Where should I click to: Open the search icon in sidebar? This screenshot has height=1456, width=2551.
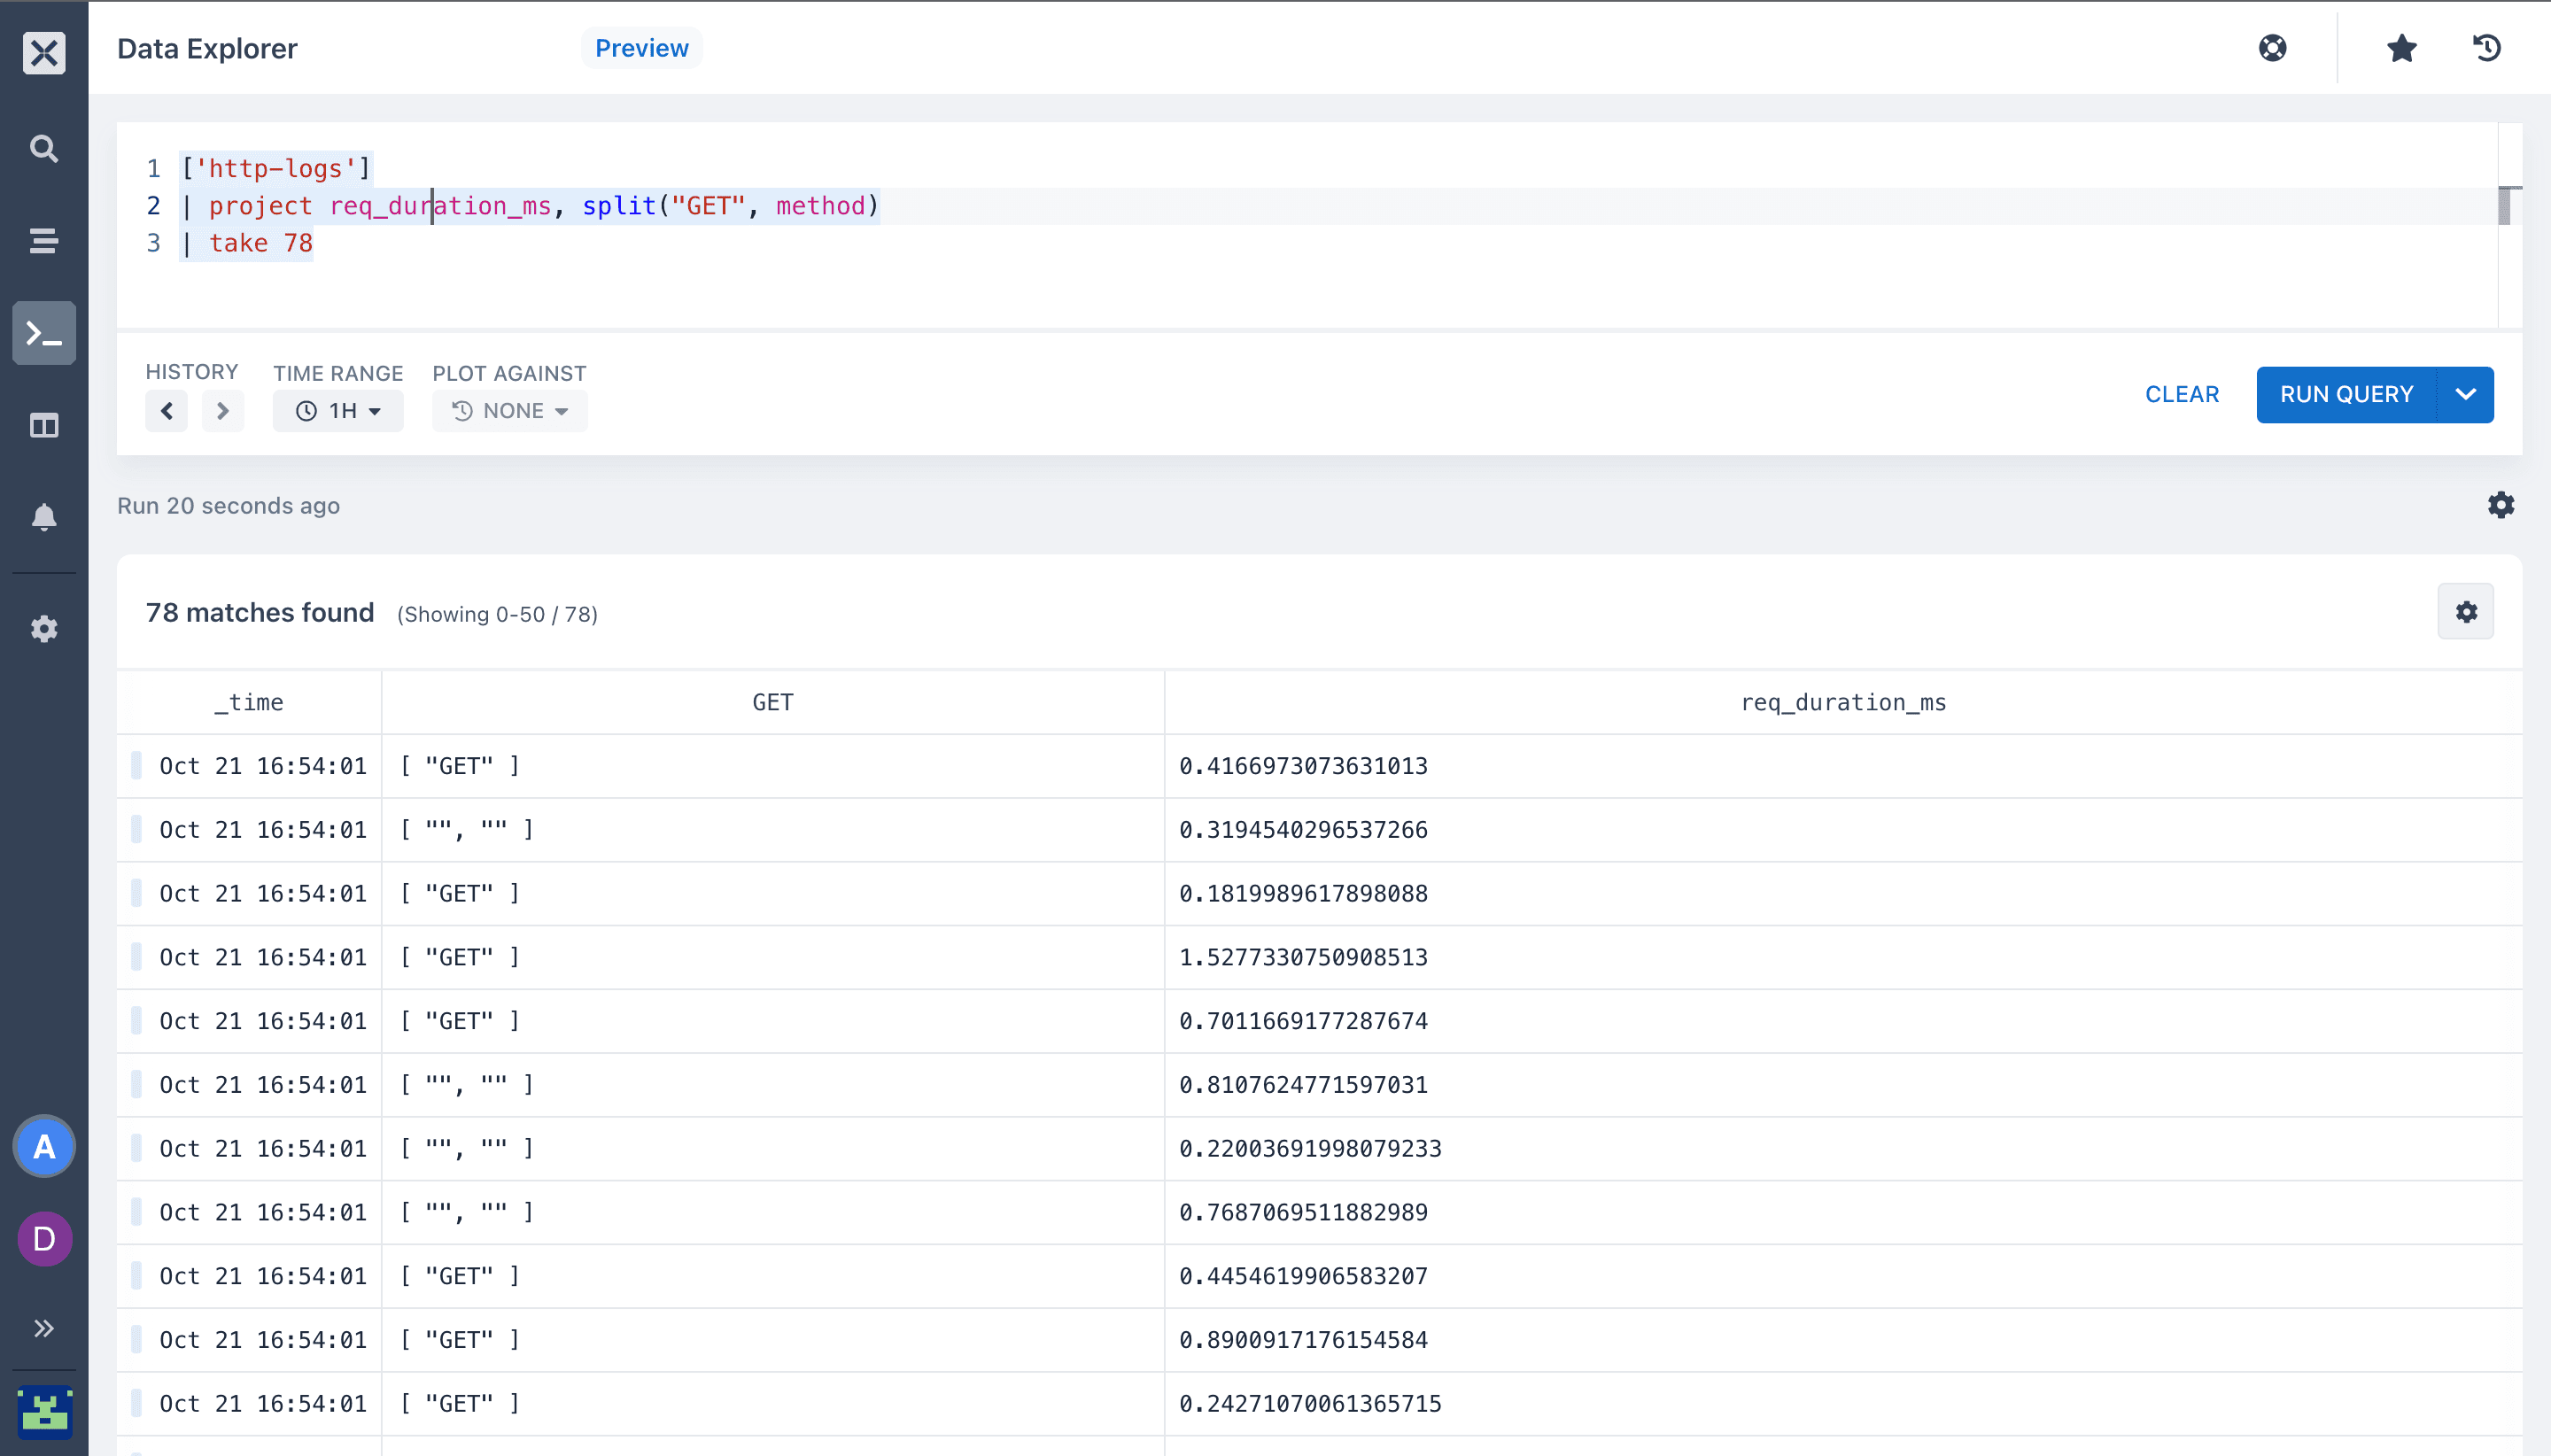pos(44,148)
